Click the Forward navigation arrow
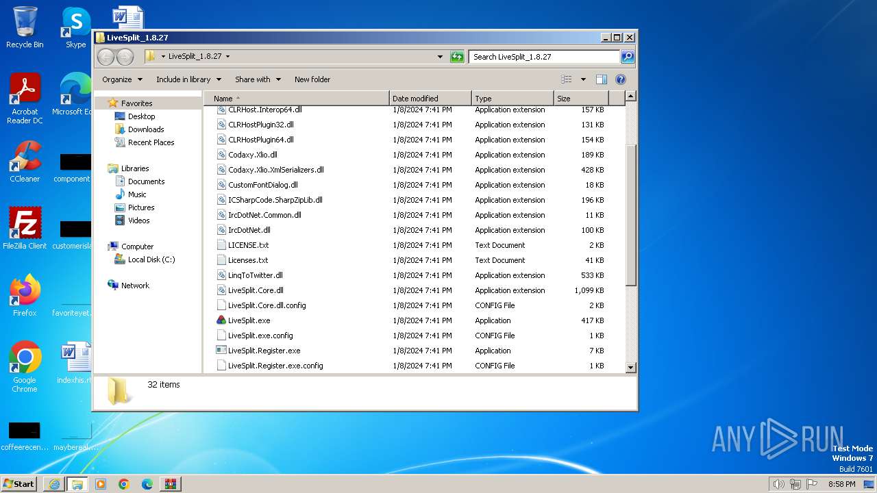Viewport: 877px width, 493px height. tap(125, 57)
